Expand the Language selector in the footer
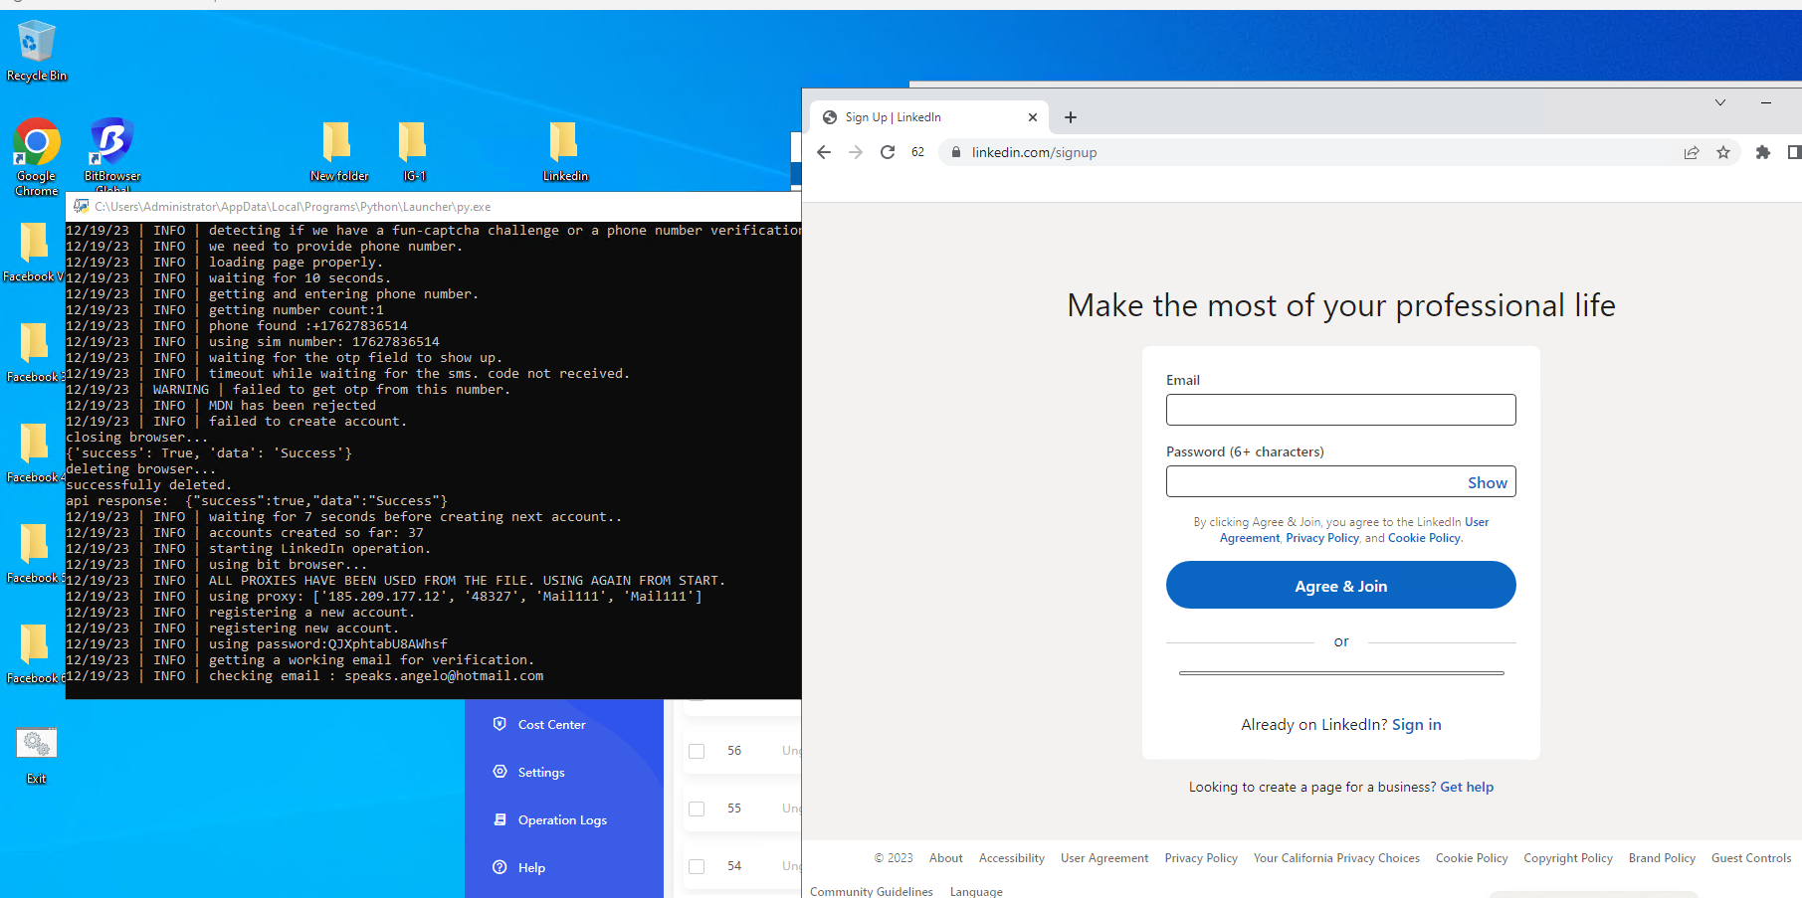1802x898 pixels. (x=976, y=891)
